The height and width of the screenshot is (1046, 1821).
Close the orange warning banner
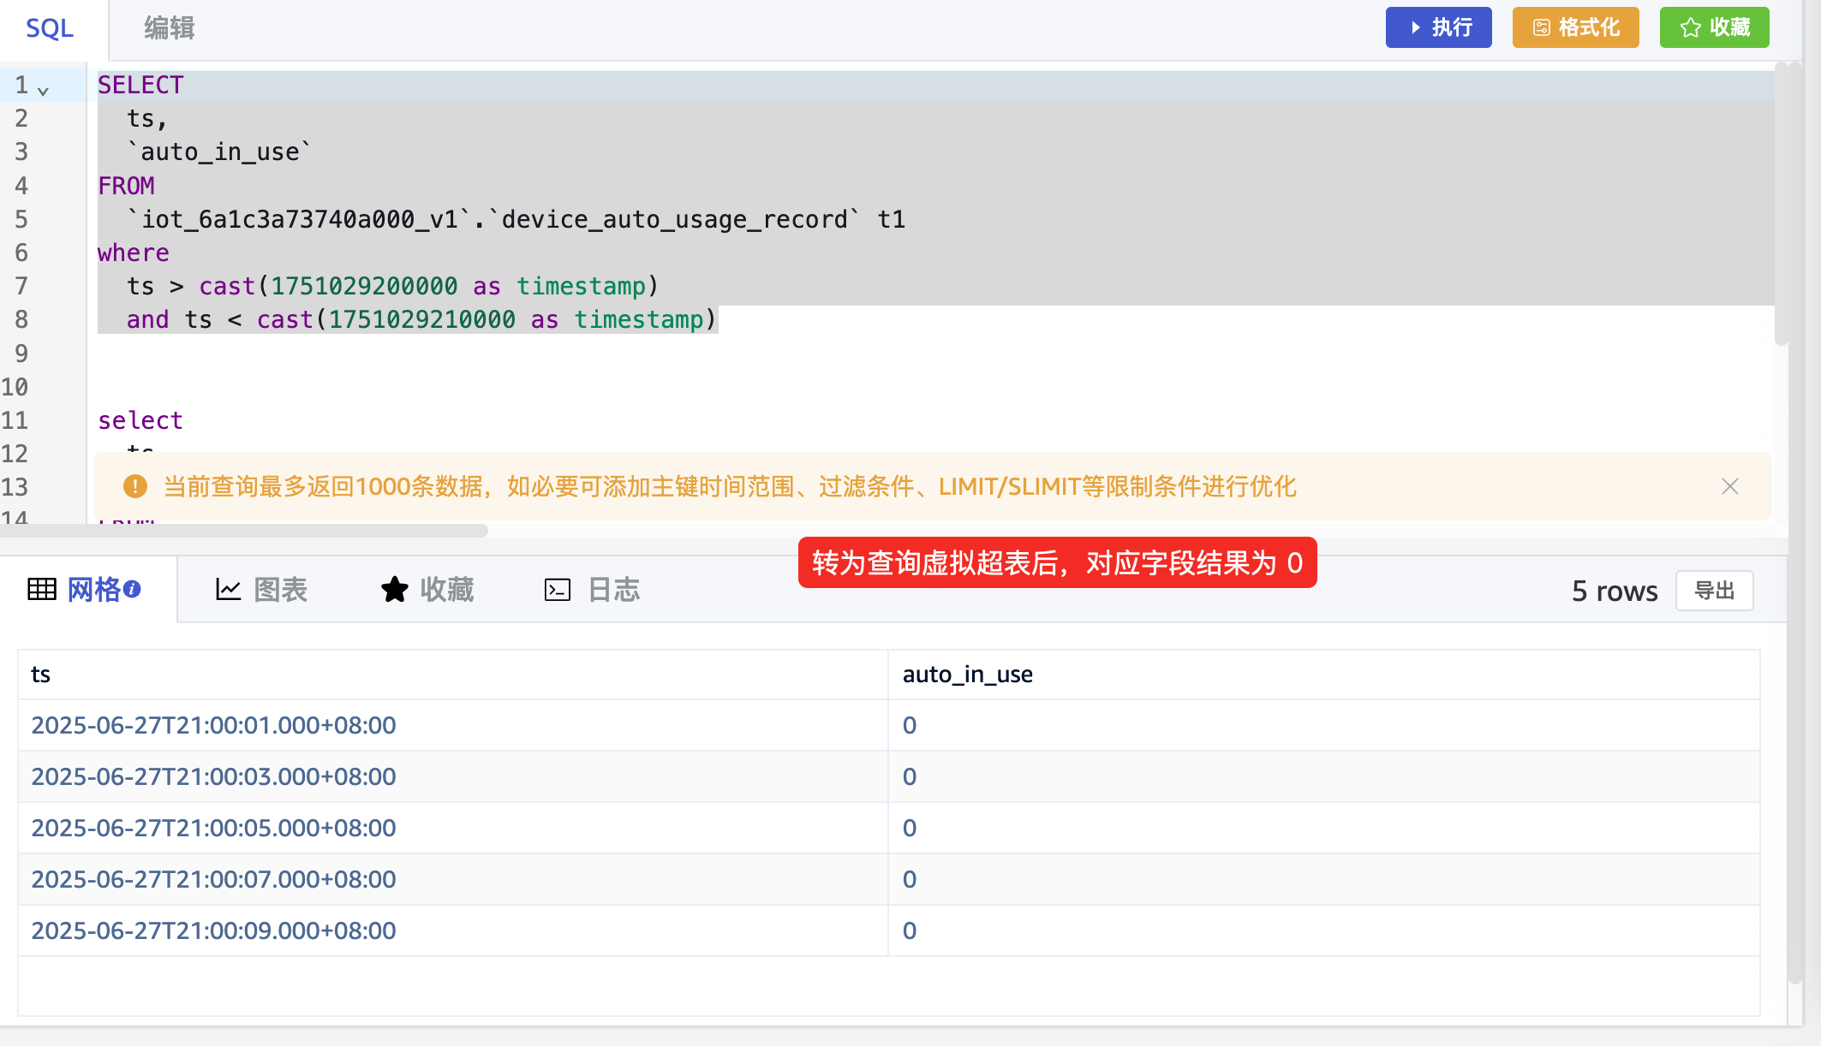click(x=1729, y=486)
